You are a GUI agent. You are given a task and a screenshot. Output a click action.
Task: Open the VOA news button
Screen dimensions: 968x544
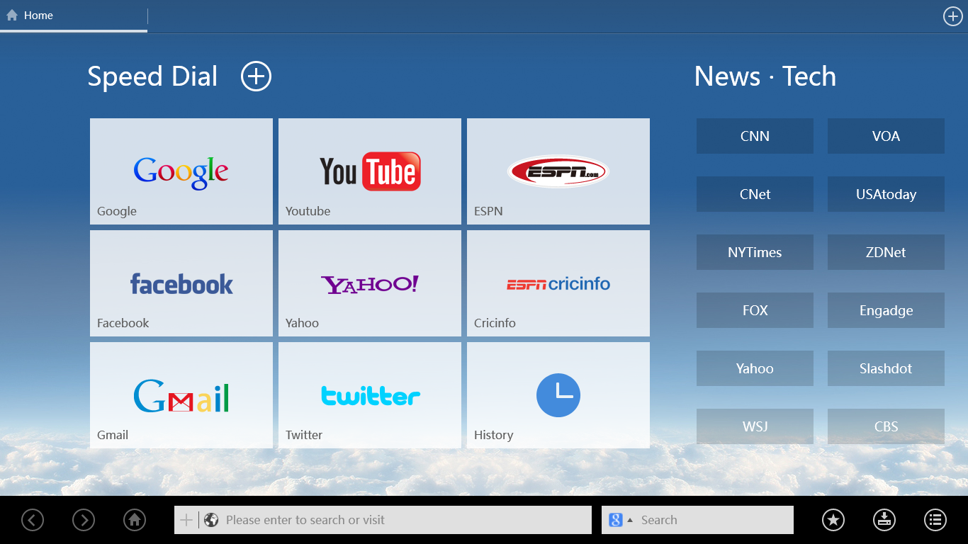886,136
